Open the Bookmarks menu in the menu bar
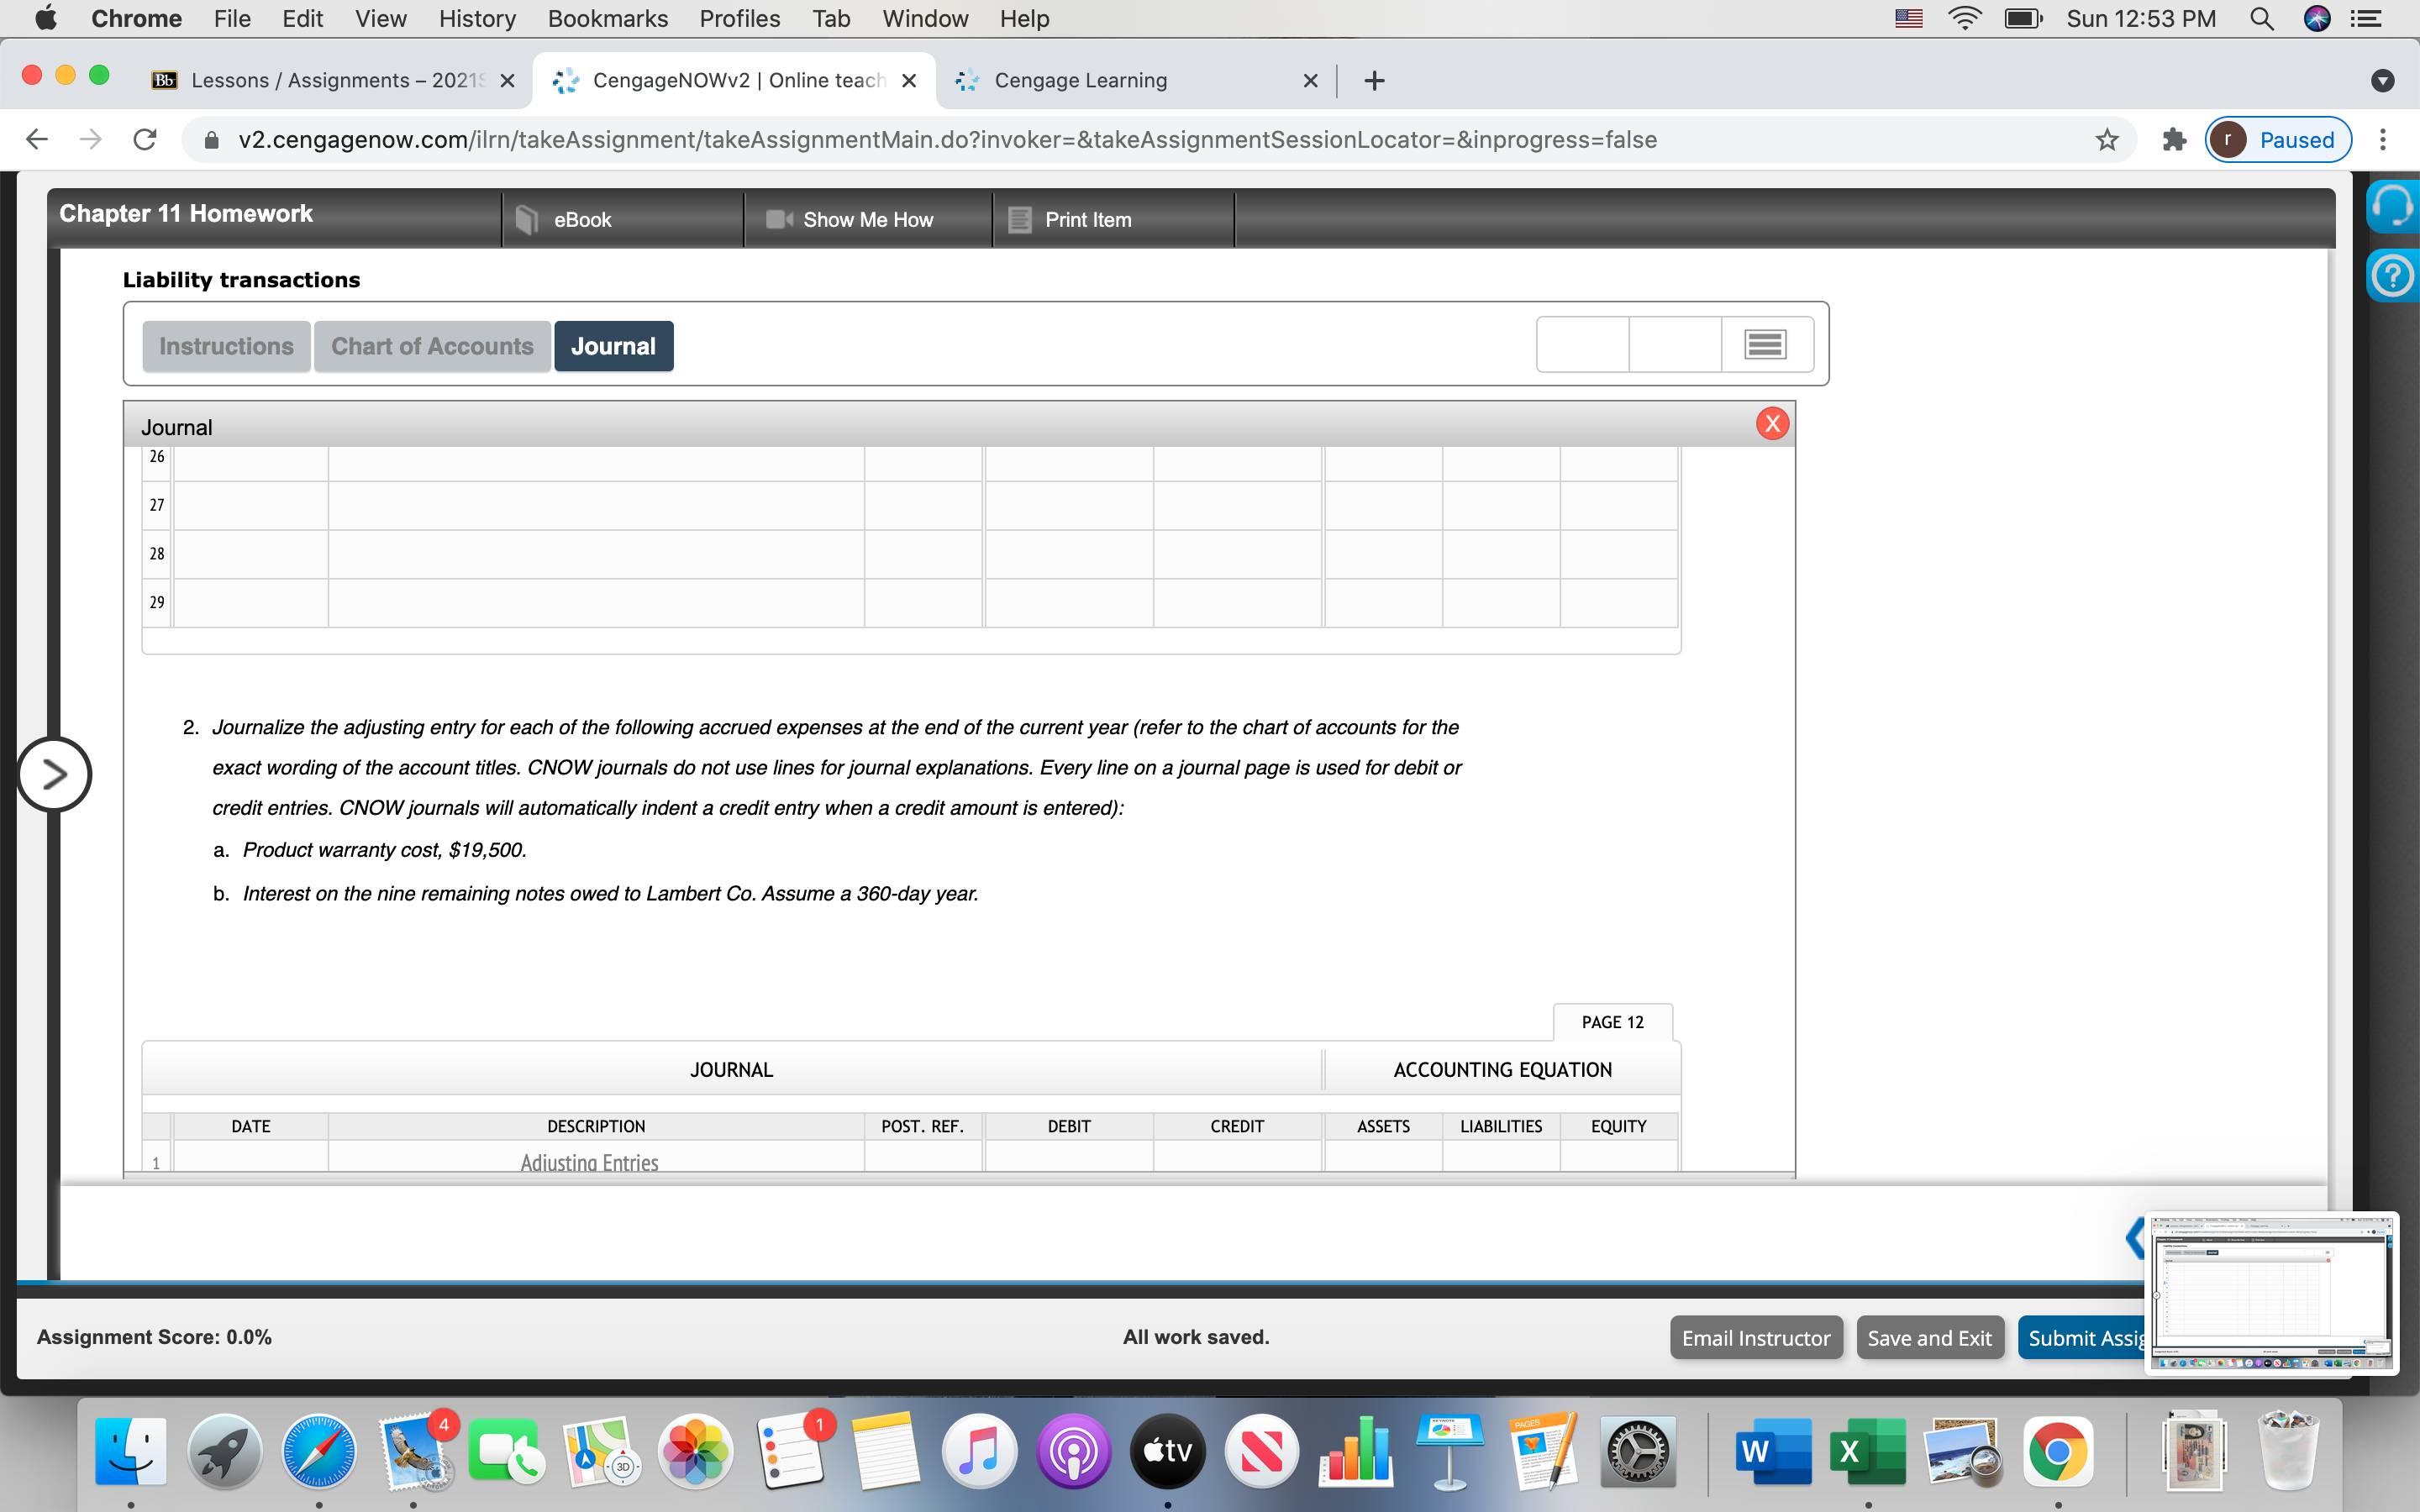The width and height of the screenshot is (2420, 1512). 607,18
